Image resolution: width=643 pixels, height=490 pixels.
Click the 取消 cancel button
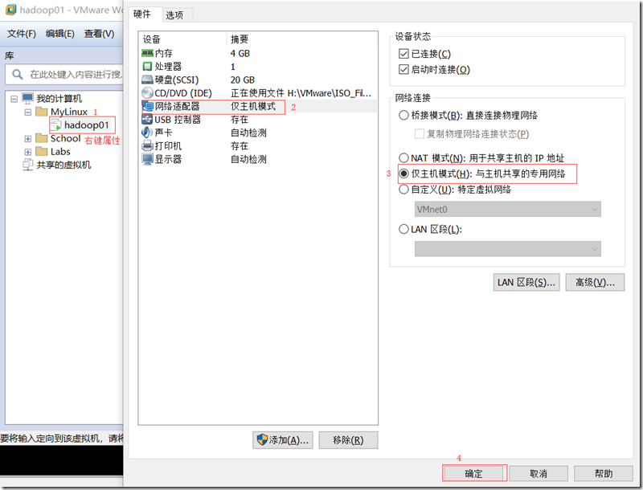pos(539,474)
